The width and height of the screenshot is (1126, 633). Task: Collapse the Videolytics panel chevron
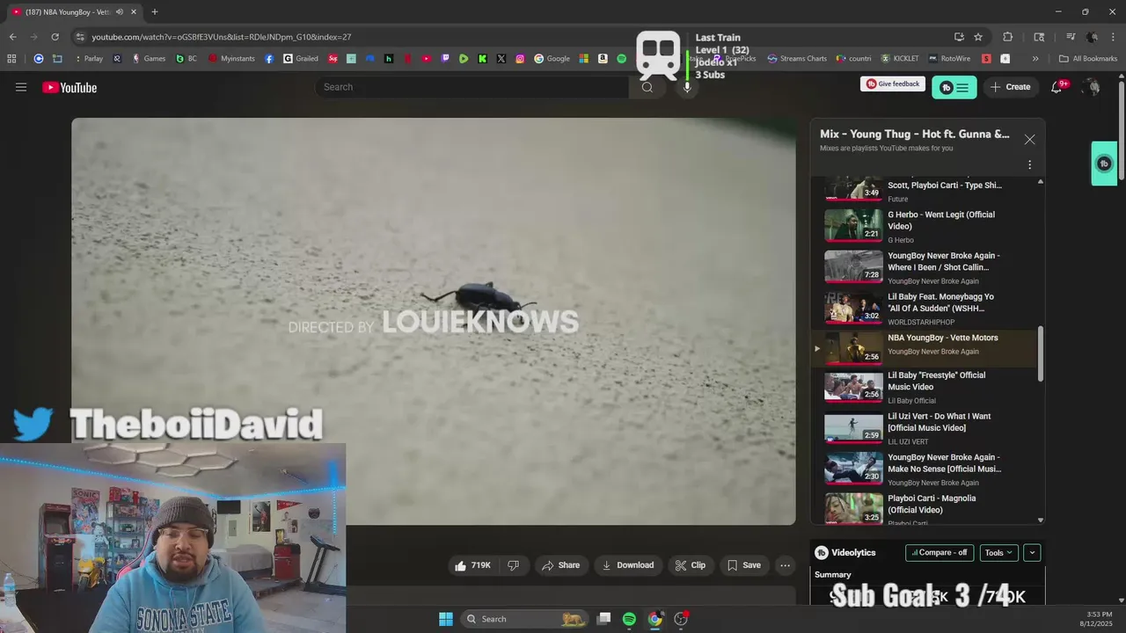(x=1032, y=553)
